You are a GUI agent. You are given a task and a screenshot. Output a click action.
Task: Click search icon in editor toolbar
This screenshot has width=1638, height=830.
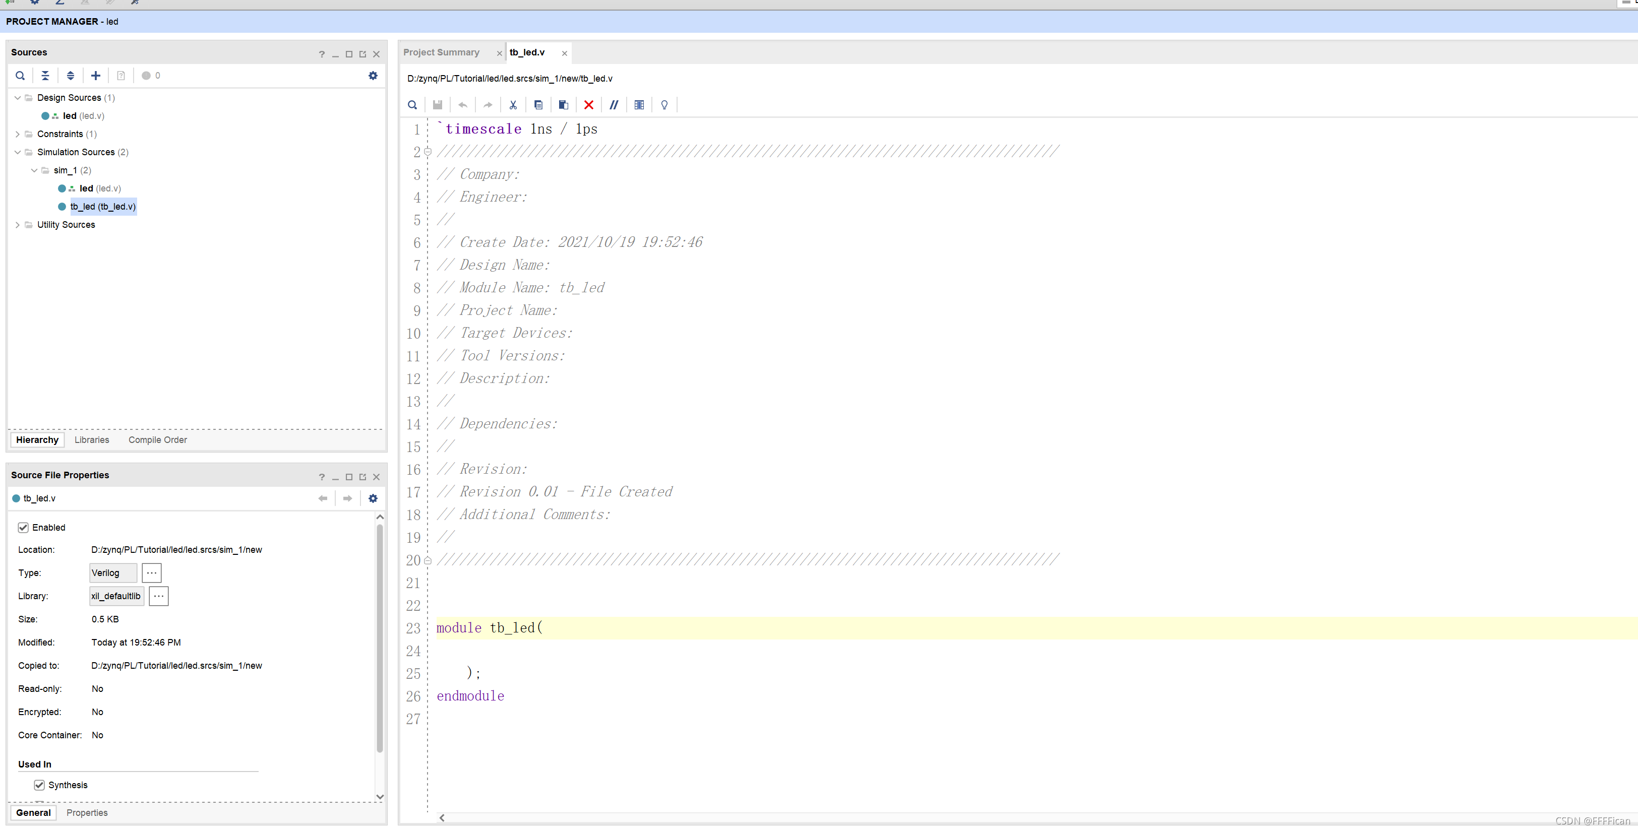[x=413, y=105]
